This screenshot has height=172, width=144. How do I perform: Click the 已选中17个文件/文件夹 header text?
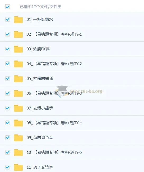[41, 7]
